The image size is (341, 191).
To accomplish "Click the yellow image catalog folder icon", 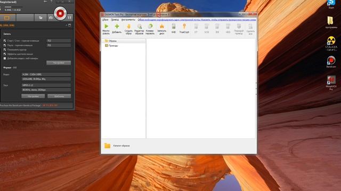I will click(107, 146).
